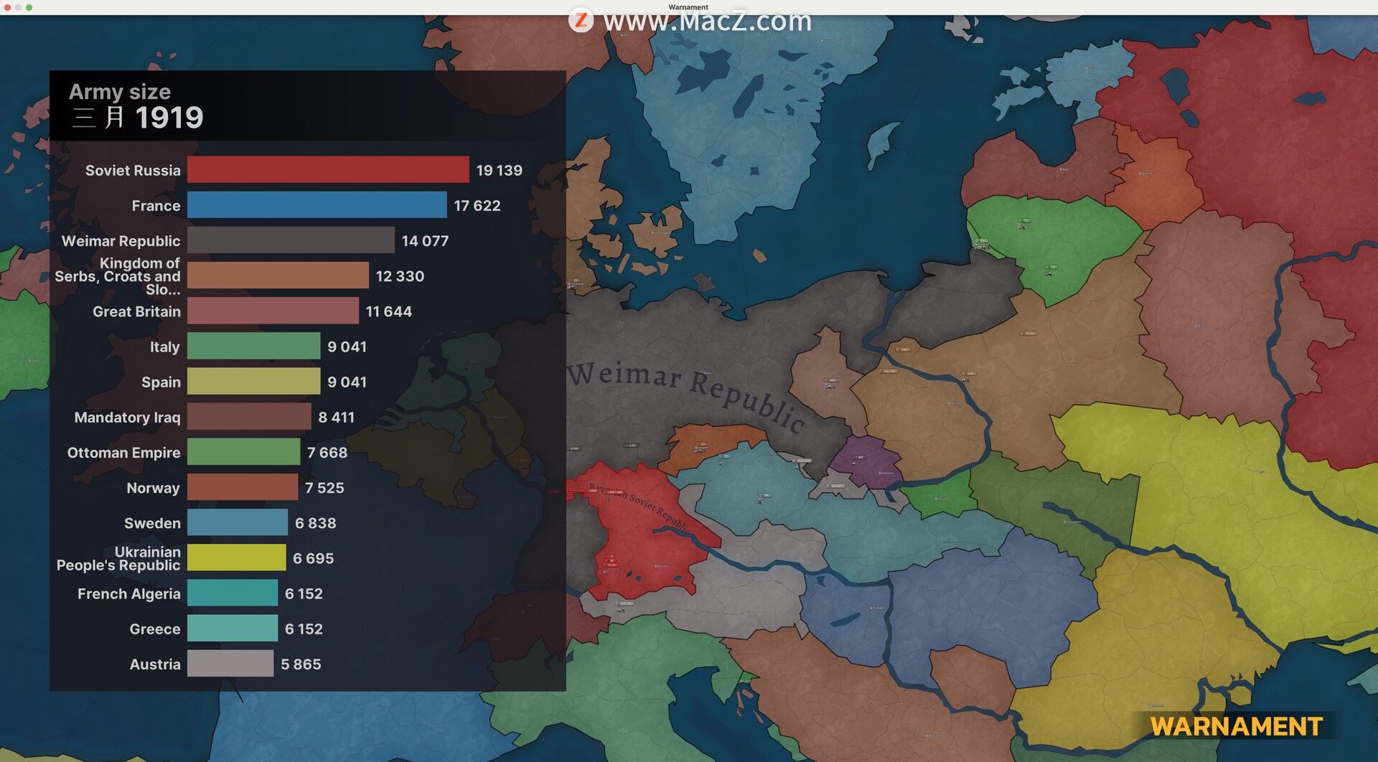Click the Ottoman Empire value 7 668
This screenshot has width=1378, height=762.
coord(327,453)
